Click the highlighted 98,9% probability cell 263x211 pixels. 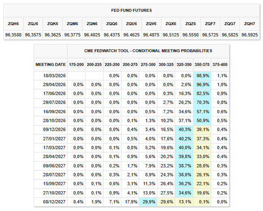[x=202, y=76]
